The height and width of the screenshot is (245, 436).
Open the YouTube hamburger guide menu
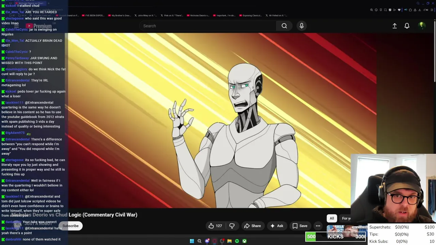click(16, 26)
